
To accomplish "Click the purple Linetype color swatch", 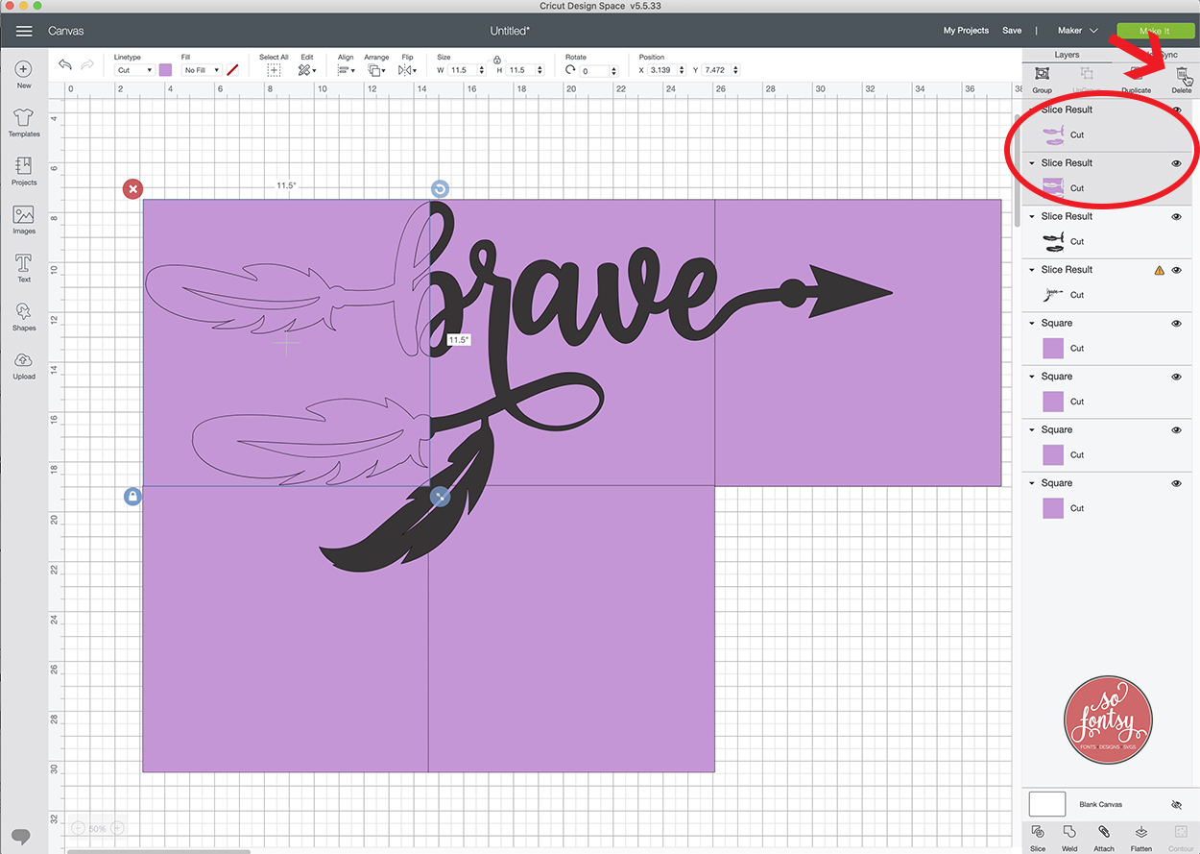I will 165,70.
